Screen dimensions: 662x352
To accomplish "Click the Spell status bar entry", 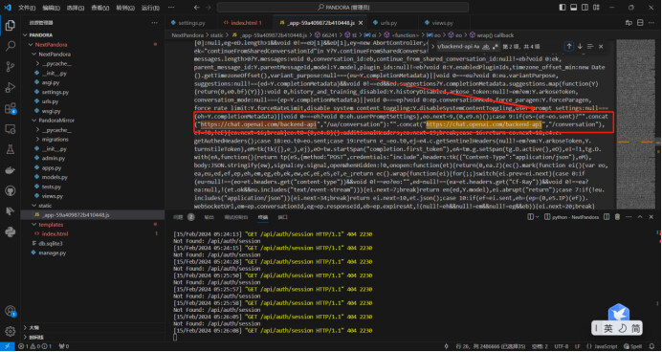I will (633, 346).
